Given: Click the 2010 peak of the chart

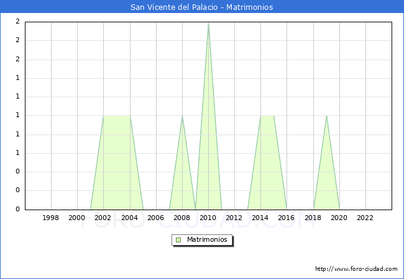Looking at the screenshot, I should [x=208, y=23].
